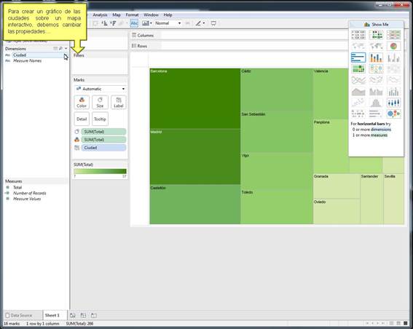Open the Normal fit dropdown
The width and height of the screenshot is (413, 329).
[168, 23]
